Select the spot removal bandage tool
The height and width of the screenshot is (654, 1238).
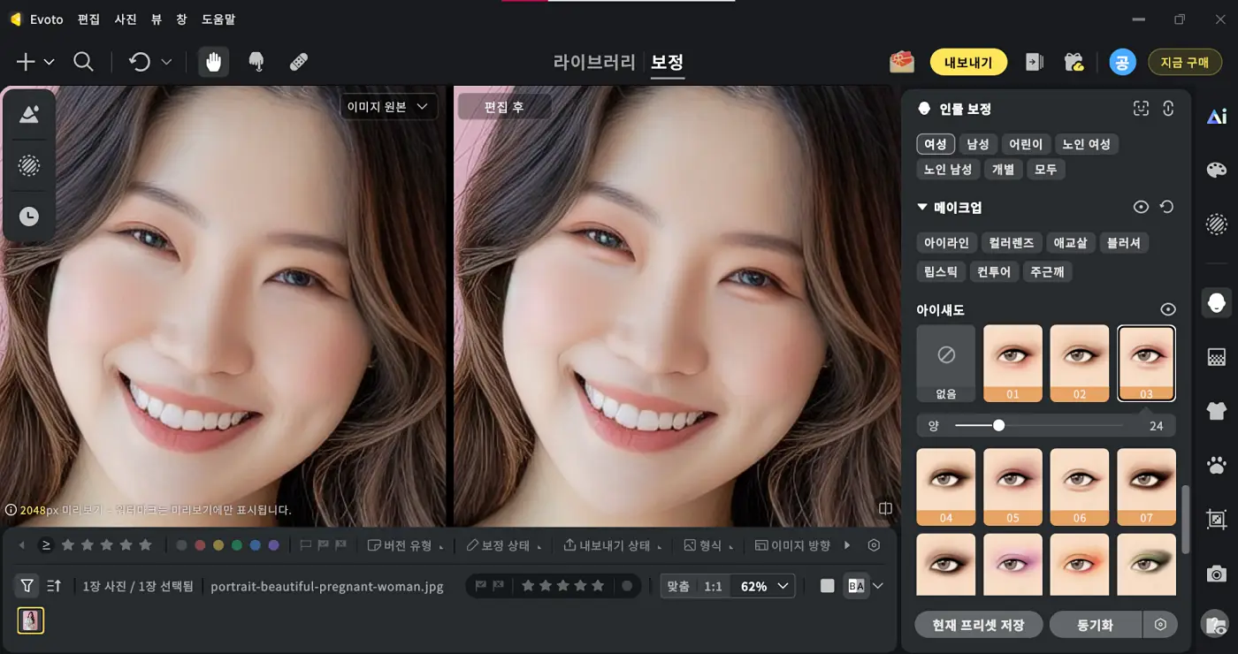click(x=298, y=62)
